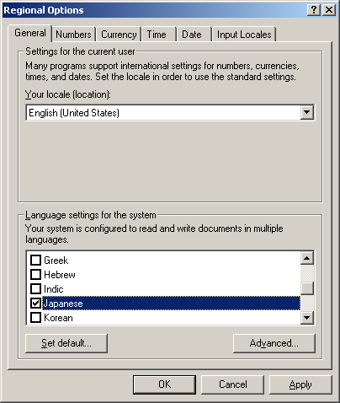Tick the Greek language checkbox
340x403 pixels.
(x=35, y=261)
